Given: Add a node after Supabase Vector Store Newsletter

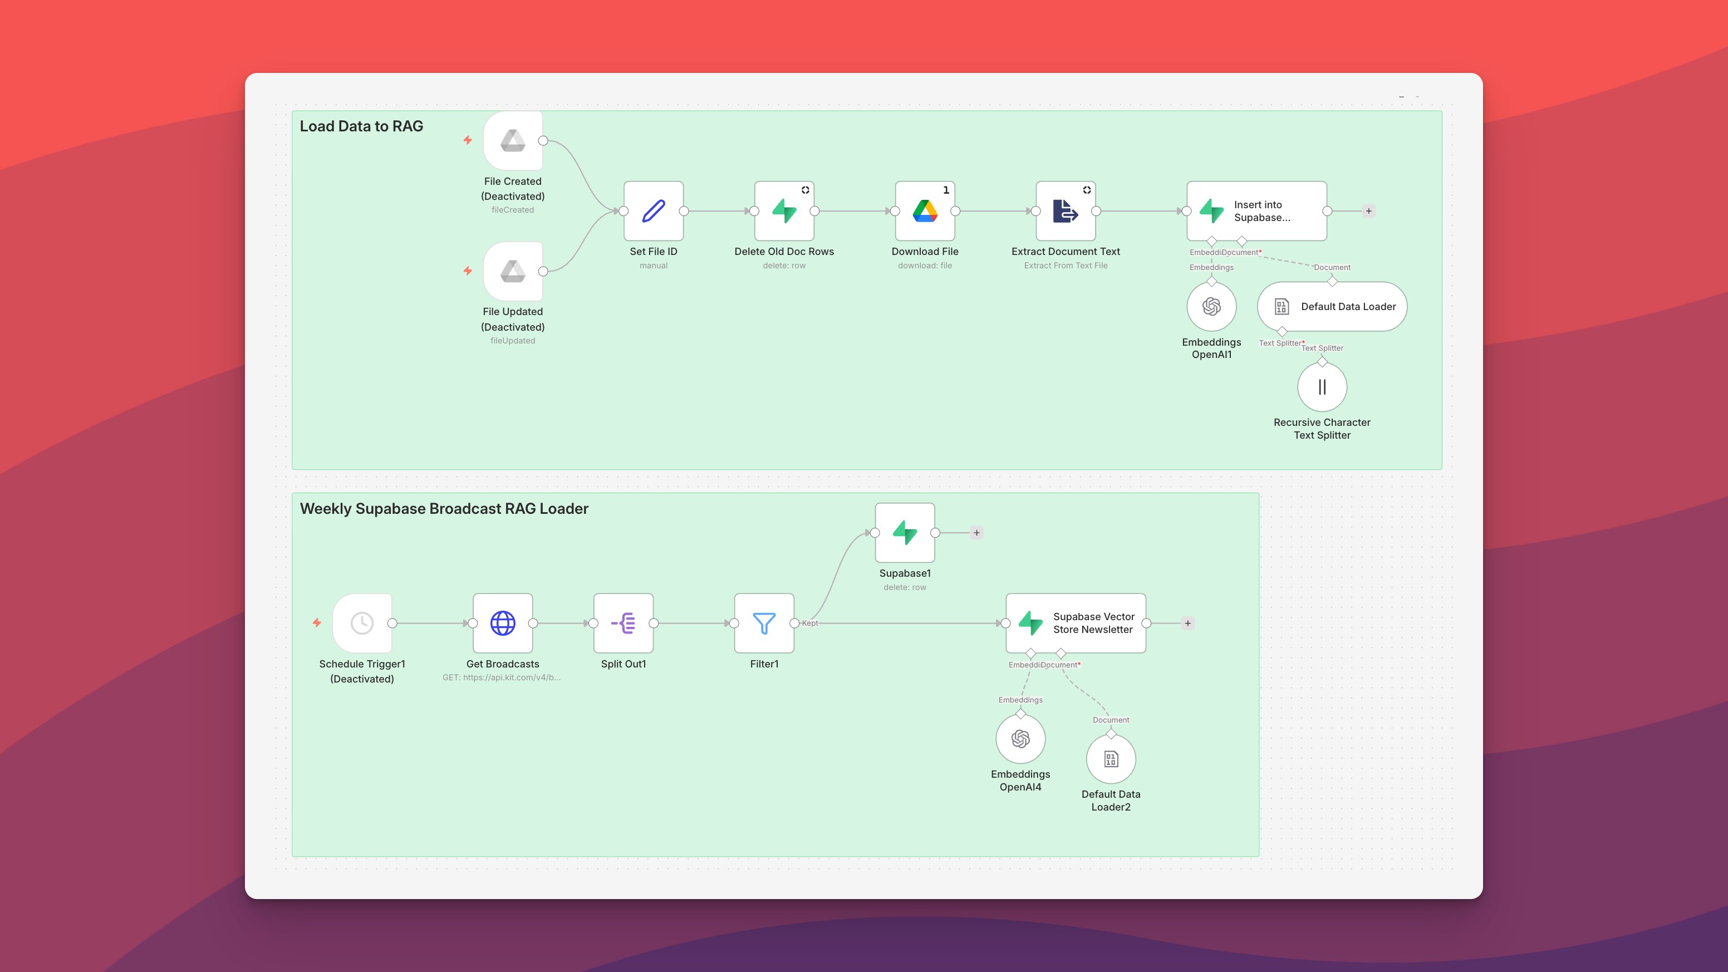Looking at the screenshot, I should click(x=1187, y=623).
